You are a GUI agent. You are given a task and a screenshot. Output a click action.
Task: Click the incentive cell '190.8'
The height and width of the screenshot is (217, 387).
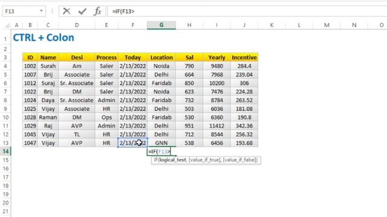244,118
